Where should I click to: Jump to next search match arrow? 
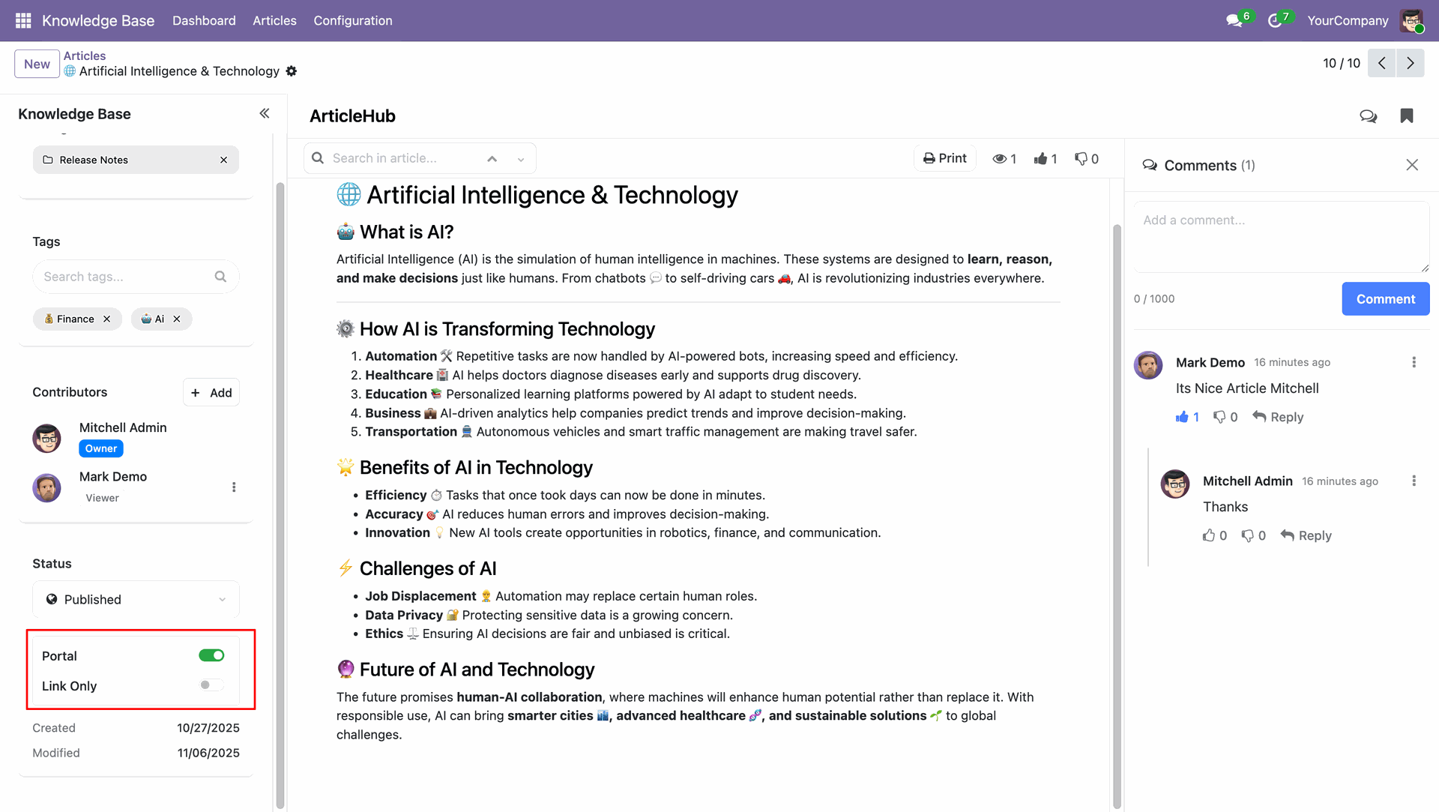[x=521, y=159]
